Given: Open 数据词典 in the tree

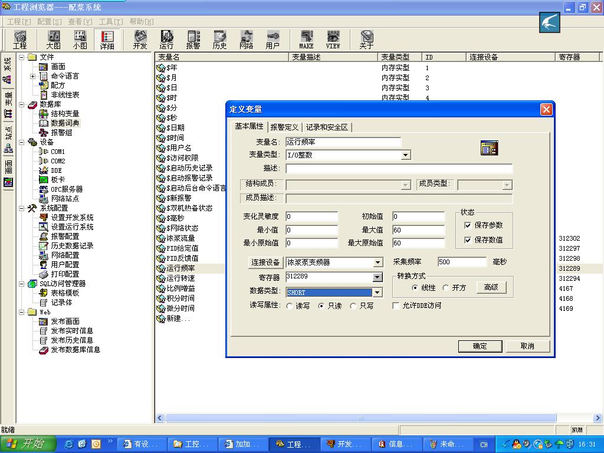Looking at the screenshot, I should (65, 123).
